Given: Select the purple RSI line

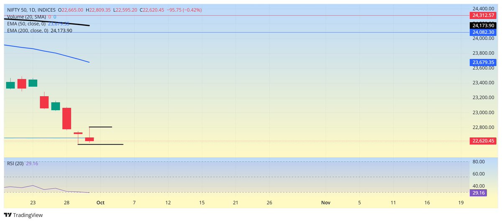Looking at the screenshot, I should pyautogui.click(x=47, y=189).
